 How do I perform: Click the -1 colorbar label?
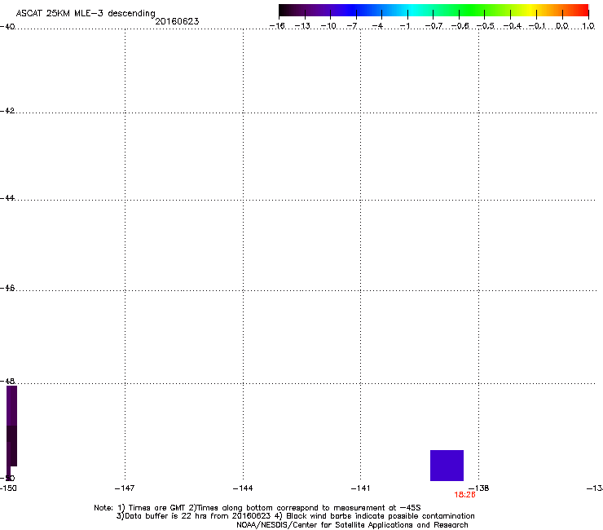pyautogui.click(x=404, y=26)
